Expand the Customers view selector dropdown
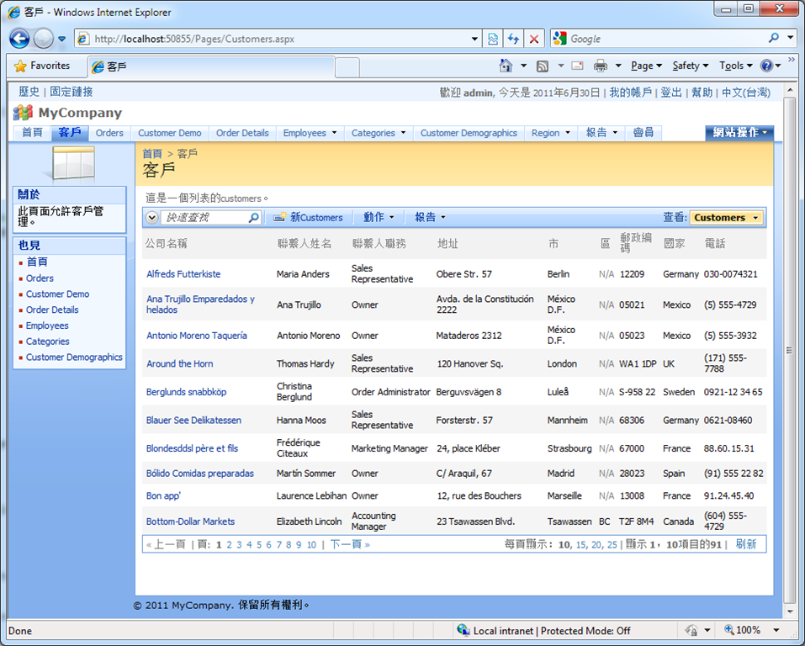Viewport: 805px width, 646px height. [726, 218]
